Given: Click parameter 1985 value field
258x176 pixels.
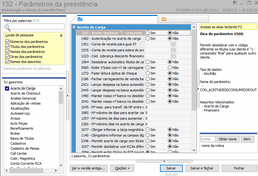Looking at the screenshot, I should (168, 113).
